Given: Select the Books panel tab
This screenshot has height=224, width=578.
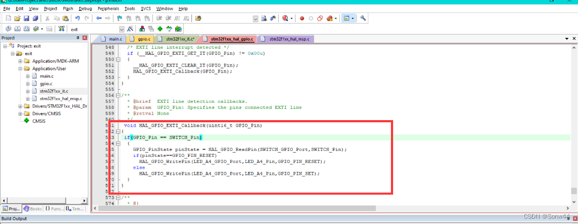Looking at the screenshot, I should (x=33, y=208).
